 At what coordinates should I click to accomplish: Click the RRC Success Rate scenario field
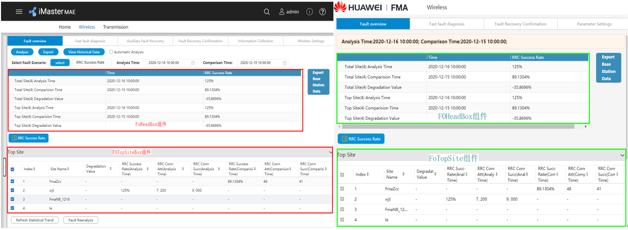point(91,63)
